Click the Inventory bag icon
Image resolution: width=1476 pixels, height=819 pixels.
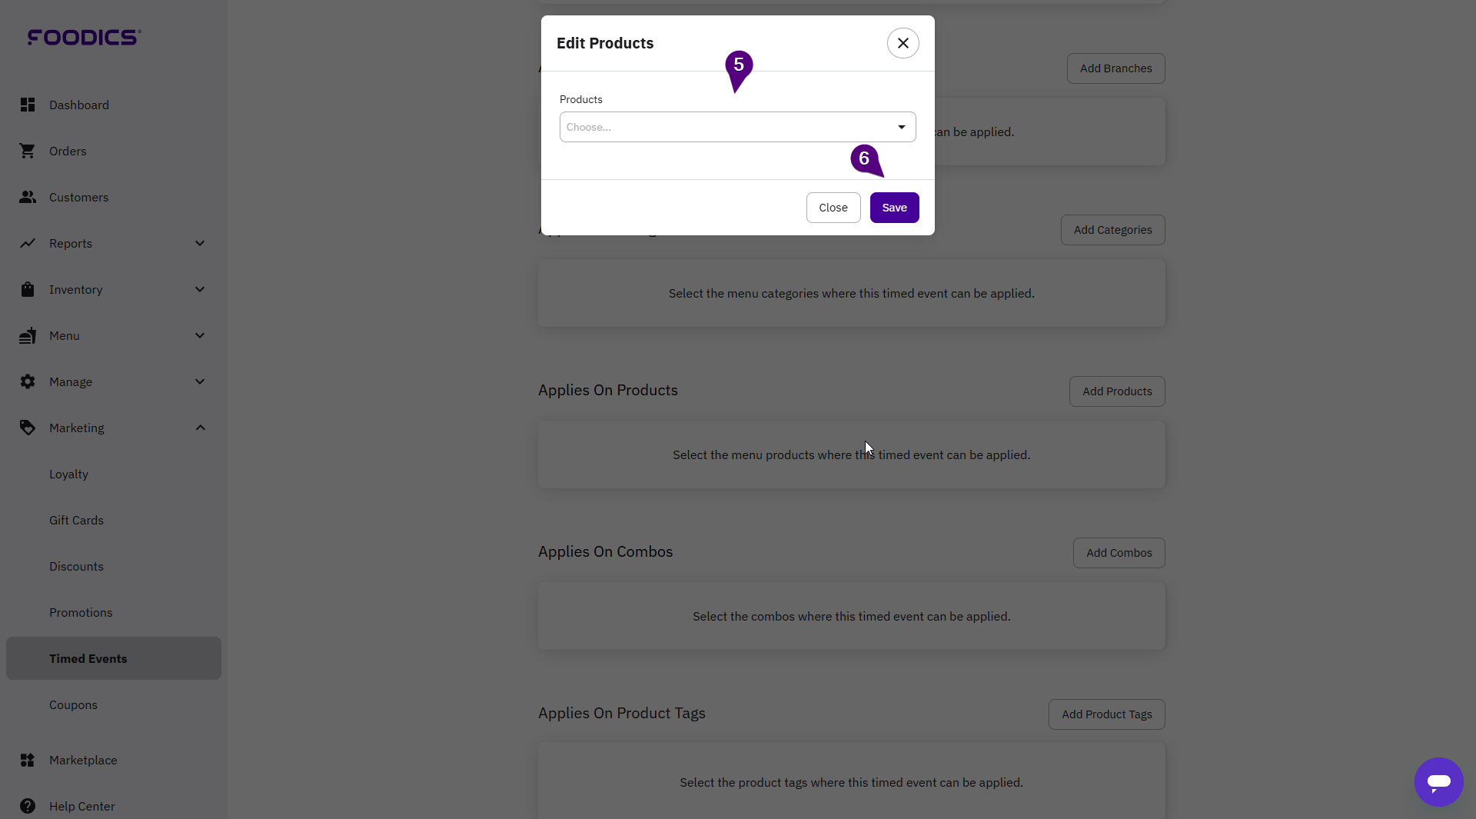point(28,289)
